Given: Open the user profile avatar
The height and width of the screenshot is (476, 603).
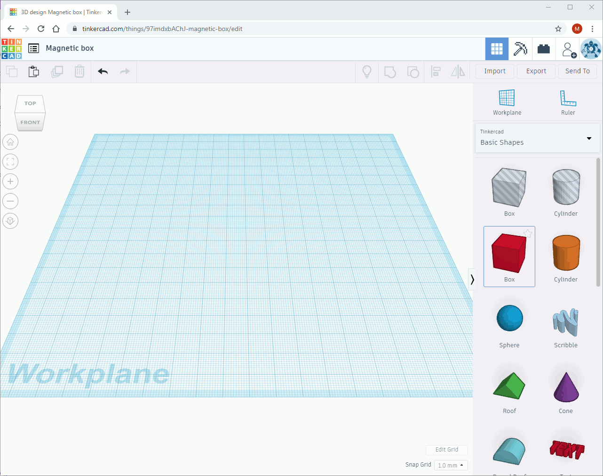Looking at the screenshot, I should [591, 49].
